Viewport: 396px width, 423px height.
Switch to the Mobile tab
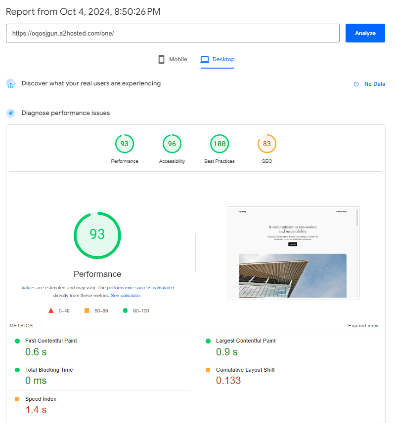173,59
